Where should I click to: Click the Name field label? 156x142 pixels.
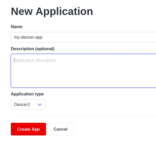pos(17,27)
